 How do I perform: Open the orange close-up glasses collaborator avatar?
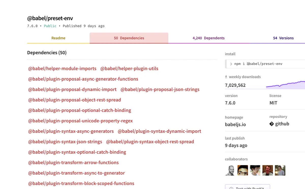(x=242, y=170)
